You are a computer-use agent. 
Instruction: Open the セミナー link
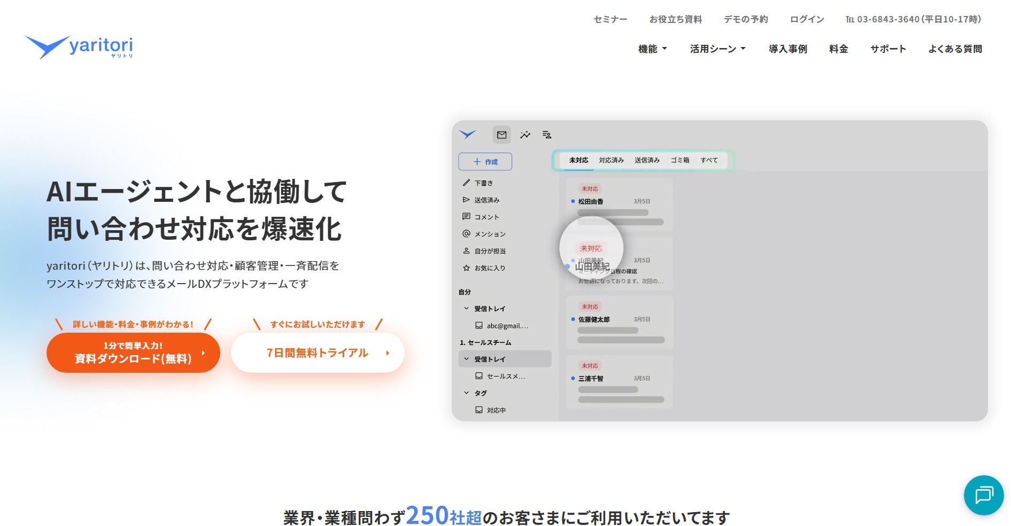610,19
